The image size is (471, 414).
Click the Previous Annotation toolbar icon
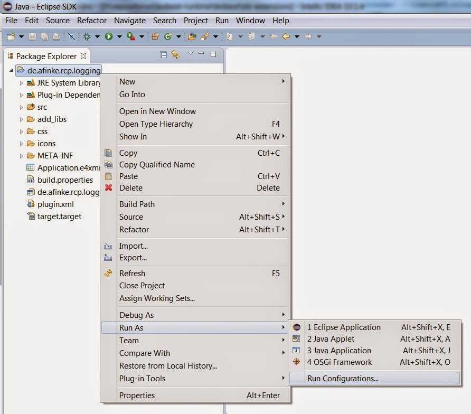(x=251, y=36)
